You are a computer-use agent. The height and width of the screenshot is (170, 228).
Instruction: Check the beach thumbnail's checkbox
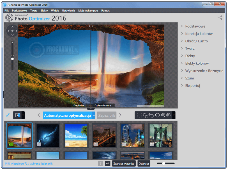tap(67, 144)
